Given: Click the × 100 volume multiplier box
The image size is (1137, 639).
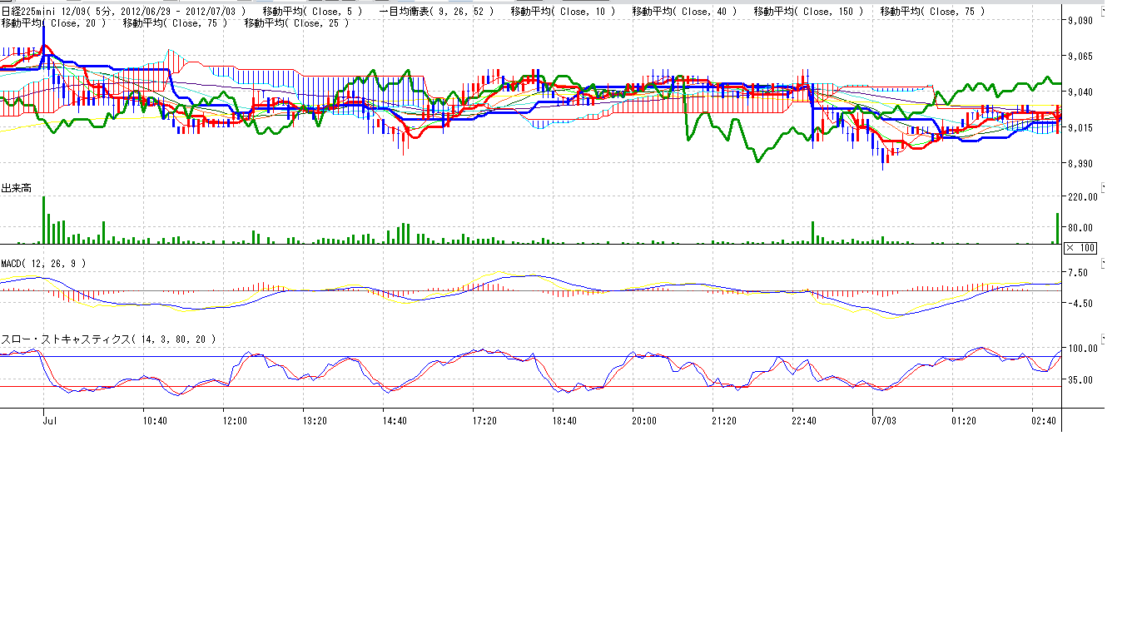Looking at the screenshot, I should tap(1080, 248).
